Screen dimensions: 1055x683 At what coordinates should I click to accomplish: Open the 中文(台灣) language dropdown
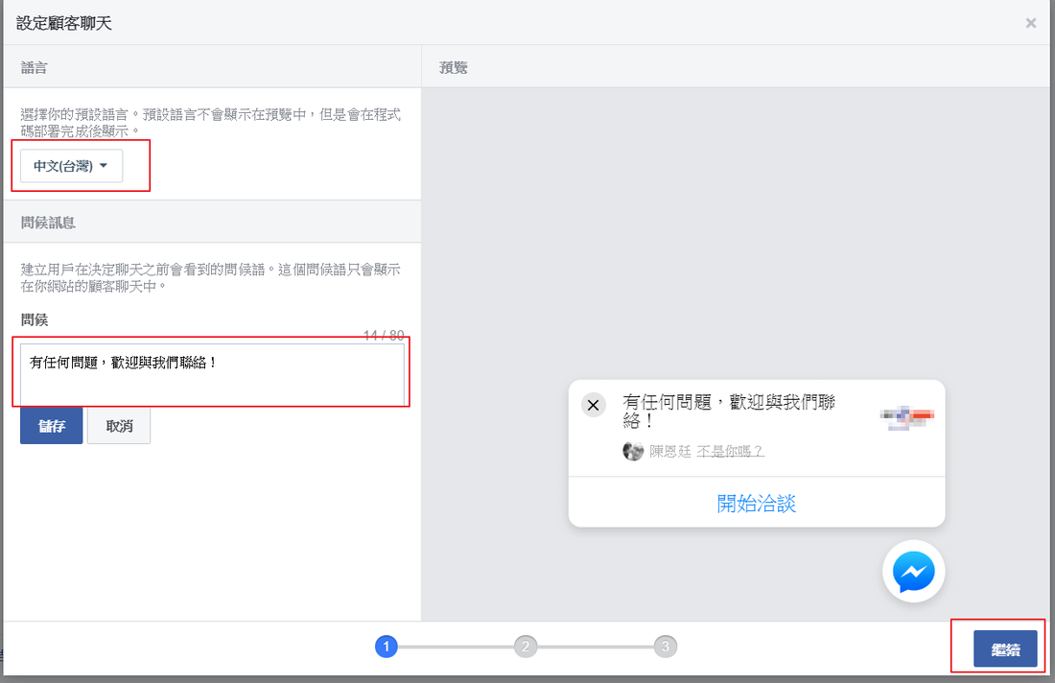(x=71, y=166)
